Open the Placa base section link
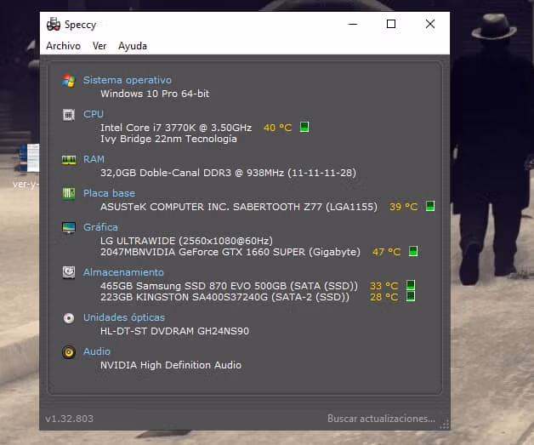 coord(109,193)
